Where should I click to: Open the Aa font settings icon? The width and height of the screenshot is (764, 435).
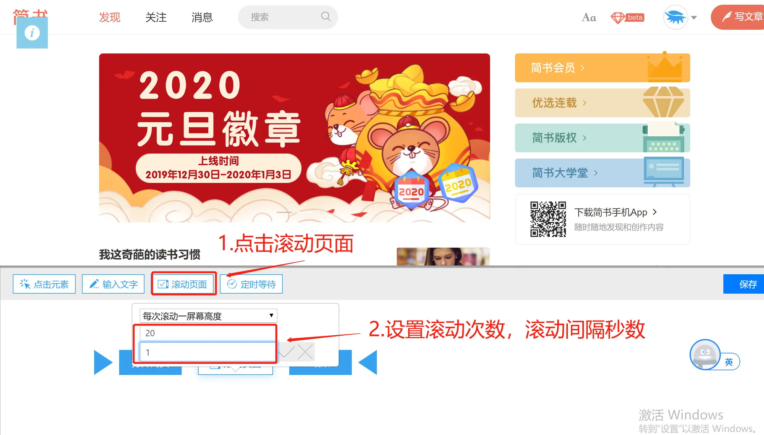click(x=589, y=18)
